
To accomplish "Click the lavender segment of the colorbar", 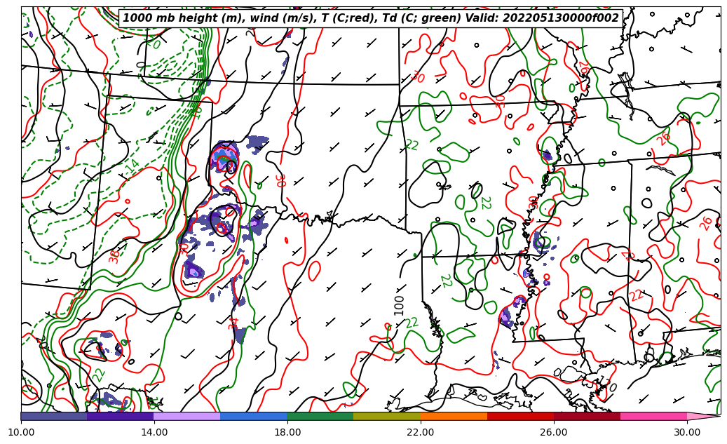I will (187, 416).
